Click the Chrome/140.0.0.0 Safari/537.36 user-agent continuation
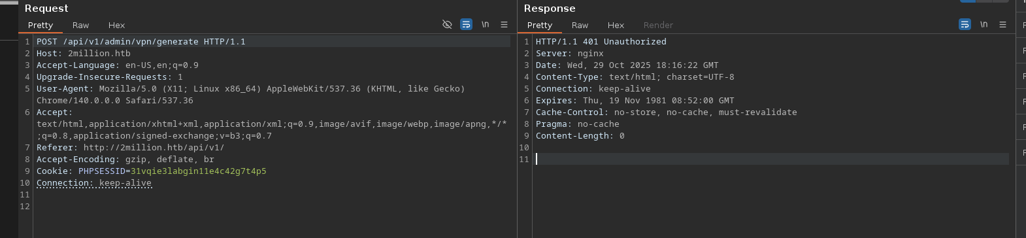1026x238 pixels. (x=115, y=100)
